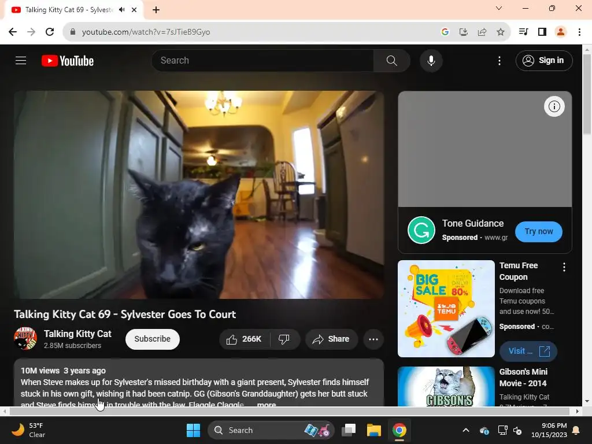Open more actions ellipsis under video
592x444 pixels.
(x=373, y=339)
